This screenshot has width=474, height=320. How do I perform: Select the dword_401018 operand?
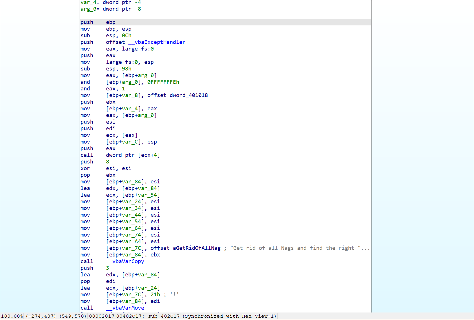click(x=188, y=95)
